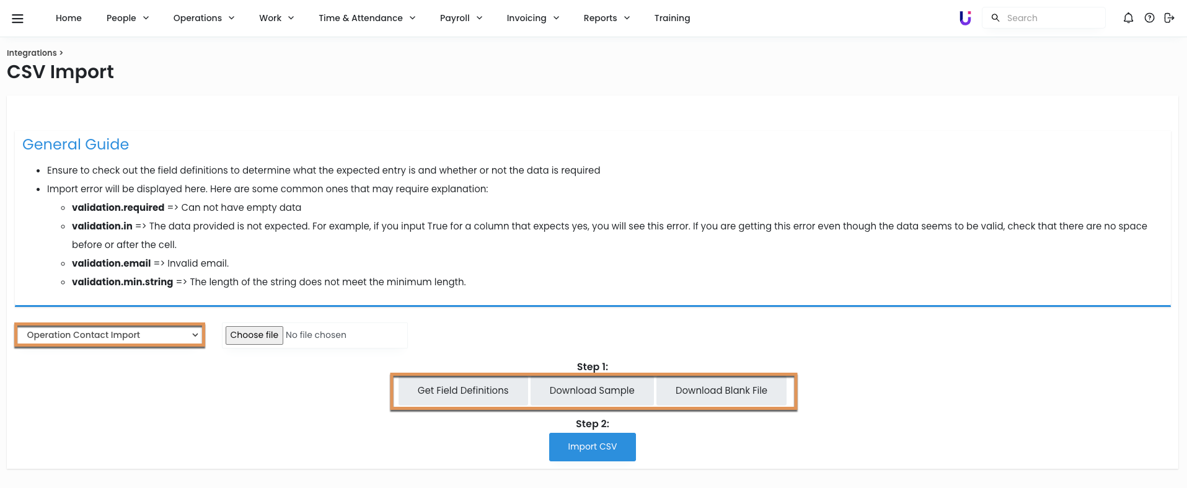The width and height of the screenshot is (1187, 488).
Task: Click the Choose file button
Action: coord(254,335)
